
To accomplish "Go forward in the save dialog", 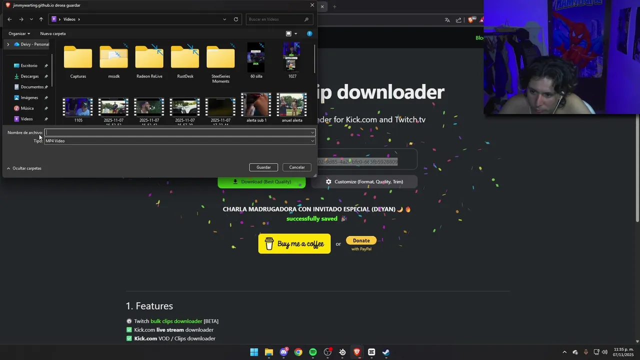I will click(x=21, y=19).
